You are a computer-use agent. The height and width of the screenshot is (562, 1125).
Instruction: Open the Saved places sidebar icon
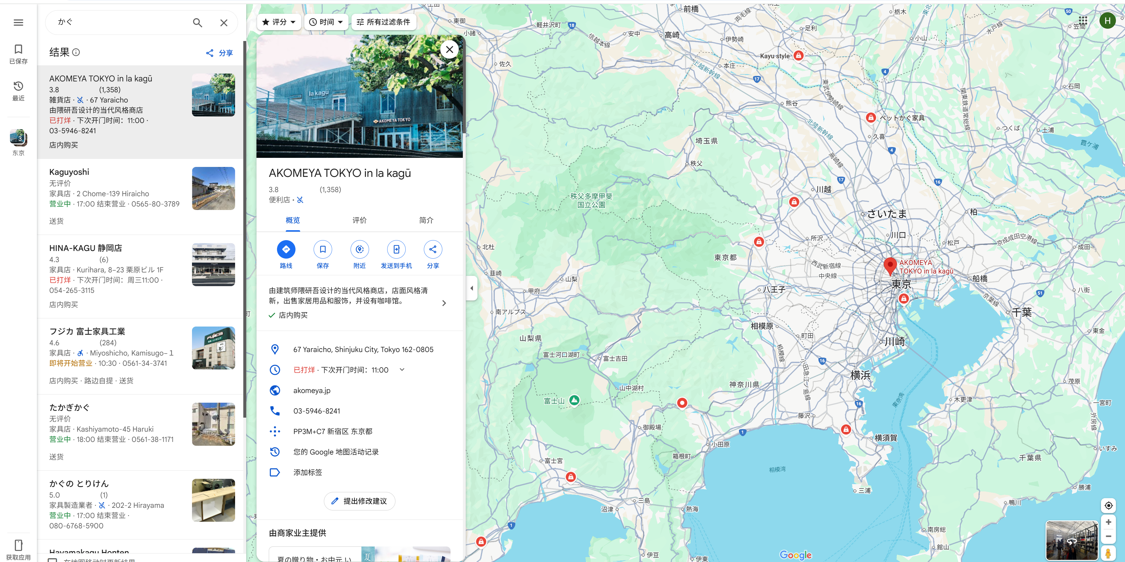(x=18, y=54)
